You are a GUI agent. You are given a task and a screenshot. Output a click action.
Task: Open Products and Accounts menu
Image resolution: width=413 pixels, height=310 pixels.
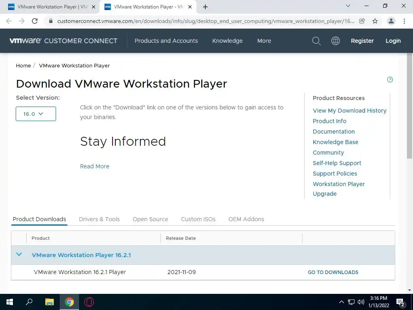point(166,41)
